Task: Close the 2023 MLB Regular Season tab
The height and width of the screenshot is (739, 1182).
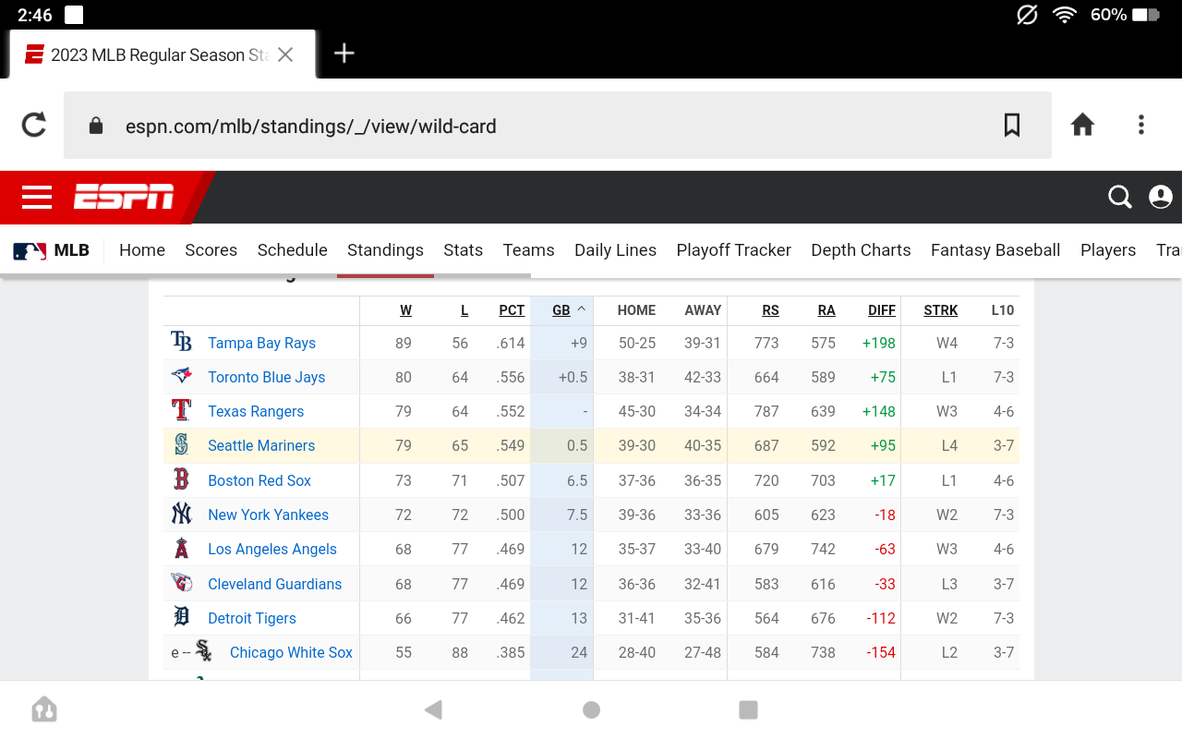Action: click(285, 55)
